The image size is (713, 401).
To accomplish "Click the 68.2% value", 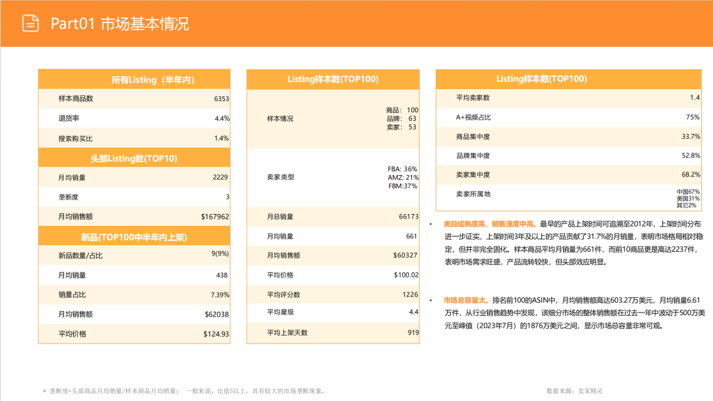I will pyautogui.click(x=691, y=175).
